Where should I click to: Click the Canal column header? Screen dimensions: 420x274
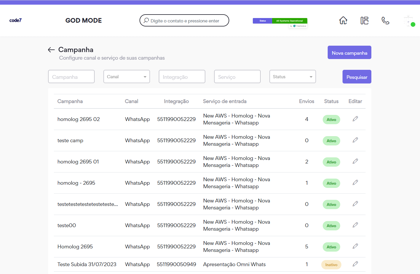click(131, 101)
